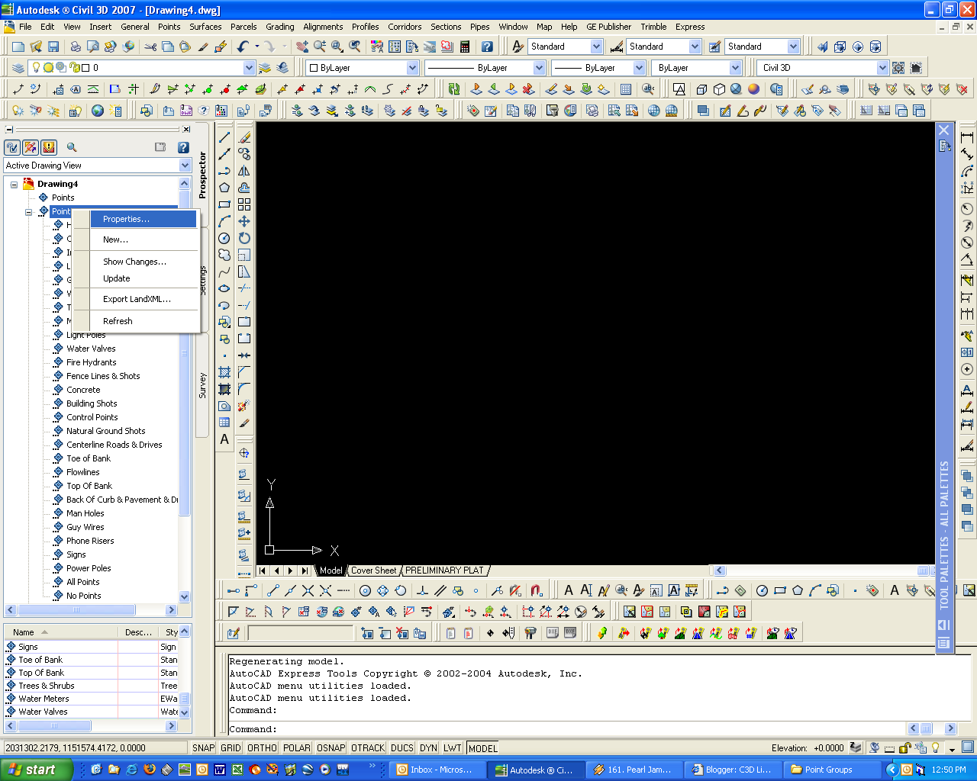Image resolution: width=977 pixels, height=781 pixels.
Task: Collapse the Point Groups tree node
Action: pyautogui.click(x=29, y=211)
